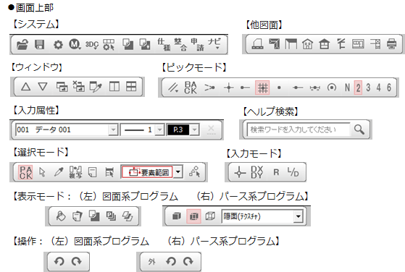
Task: Toggle the grid pick mode
Action: click(x=262, y=88)
